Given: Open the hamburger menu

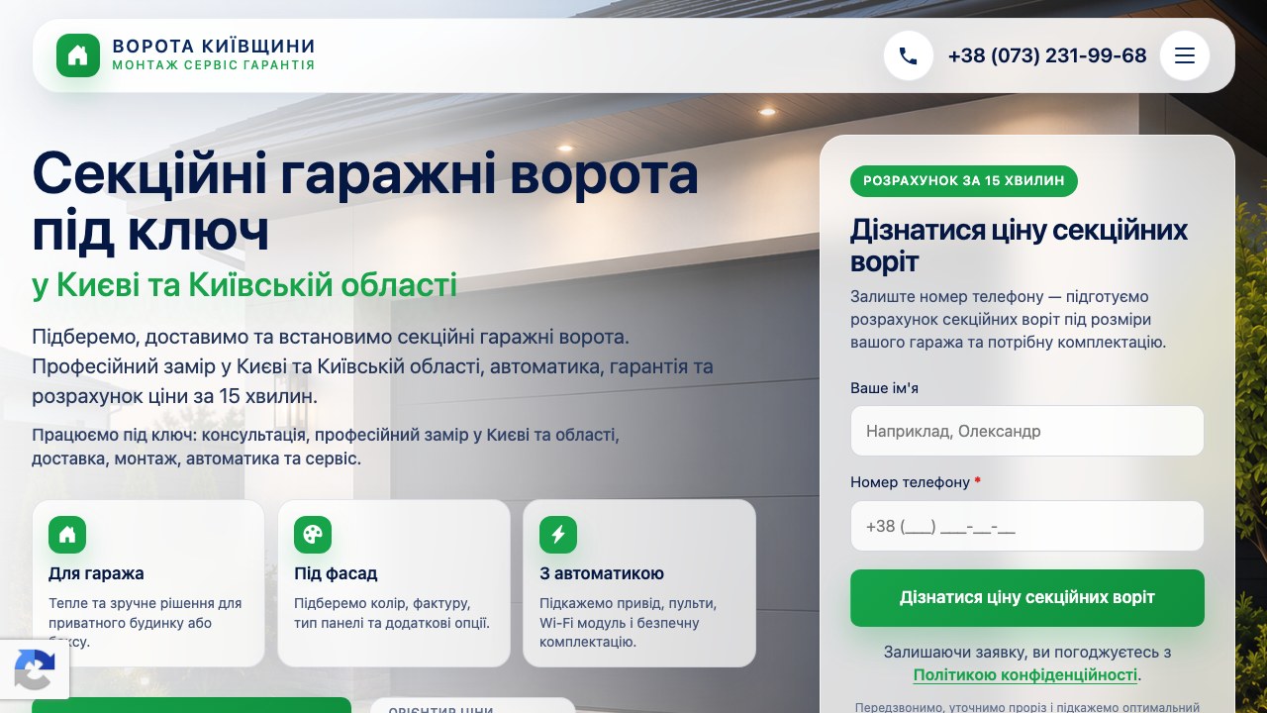Looking at the screenshot, I should point(1185,55).
